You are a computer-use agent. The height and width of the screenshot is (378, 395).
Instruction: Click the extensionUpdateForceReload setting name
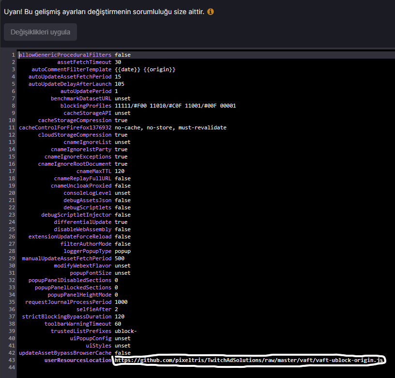point(70,237)
